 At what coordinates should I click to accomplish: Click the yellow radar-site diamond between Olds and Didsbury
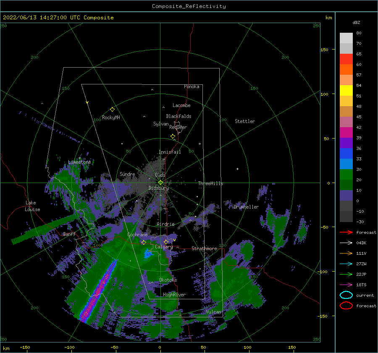[x=160, y=183]
